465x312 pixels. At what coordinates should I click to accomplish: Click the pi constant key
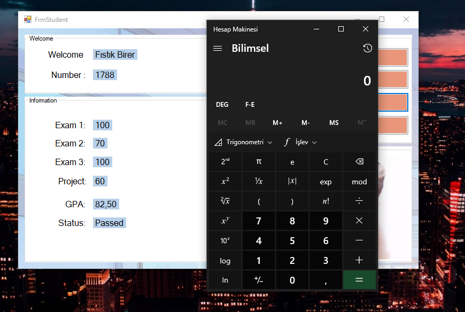pyautogui.click(x=259, y=161)
